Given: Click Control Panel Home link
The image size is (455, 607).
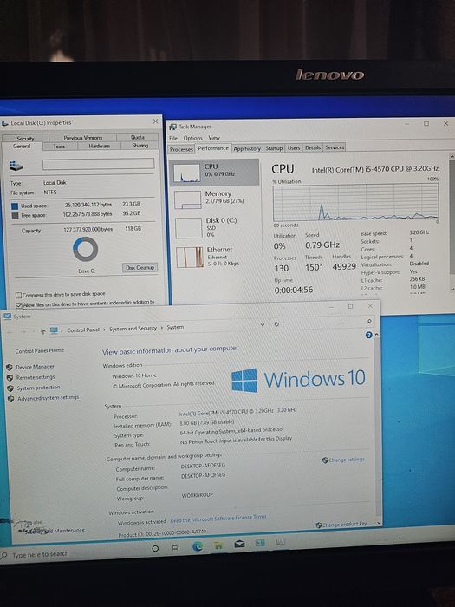Looking at the screenshot, I should pyautogui.click(x=40, y=350).
